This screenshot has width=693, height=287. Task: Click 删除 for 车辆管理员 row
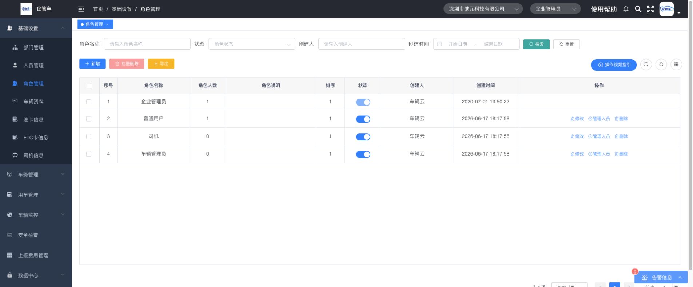[x=621, y=154]
